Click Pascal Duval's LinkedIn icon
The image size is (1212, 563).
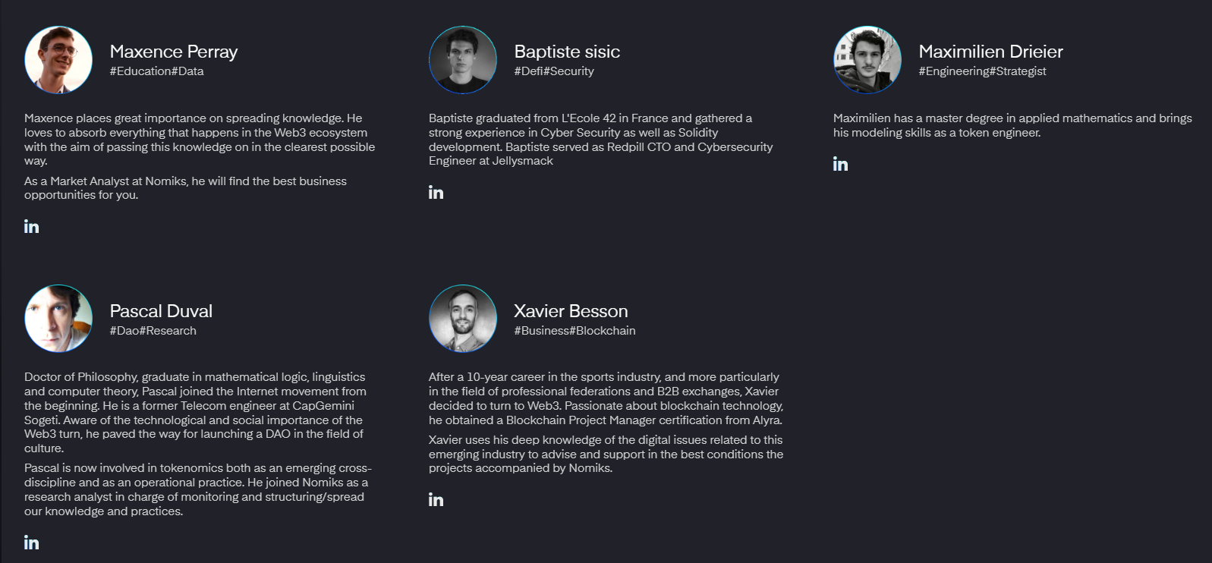coord(31,543)
